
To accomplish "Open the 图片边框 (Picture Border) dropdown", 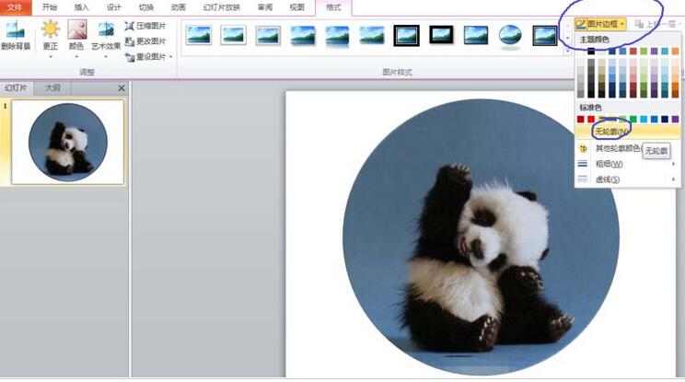I will click(600, 23).
